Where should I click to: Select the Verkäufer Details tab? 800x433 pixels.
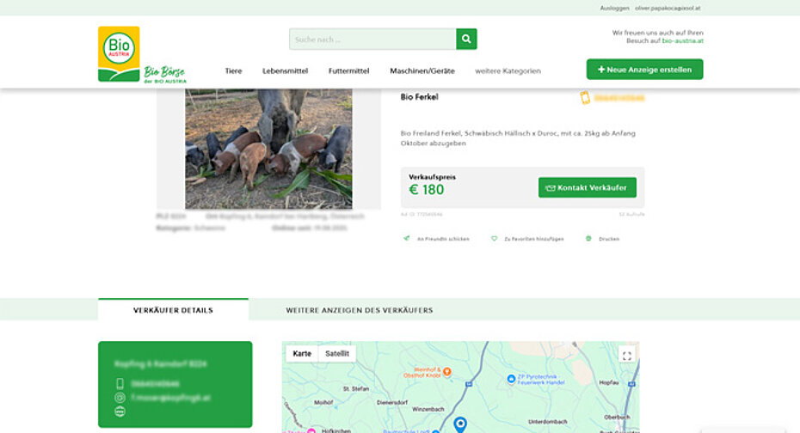click(173, 310)
